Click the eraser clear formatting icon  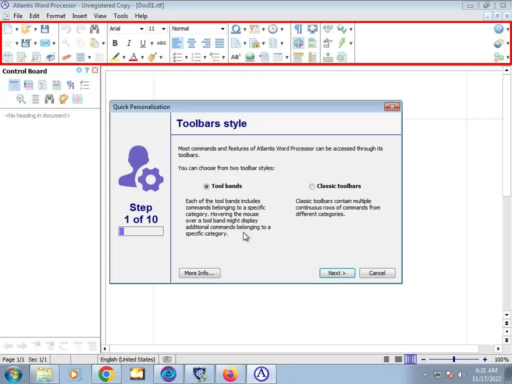point(66,57)
